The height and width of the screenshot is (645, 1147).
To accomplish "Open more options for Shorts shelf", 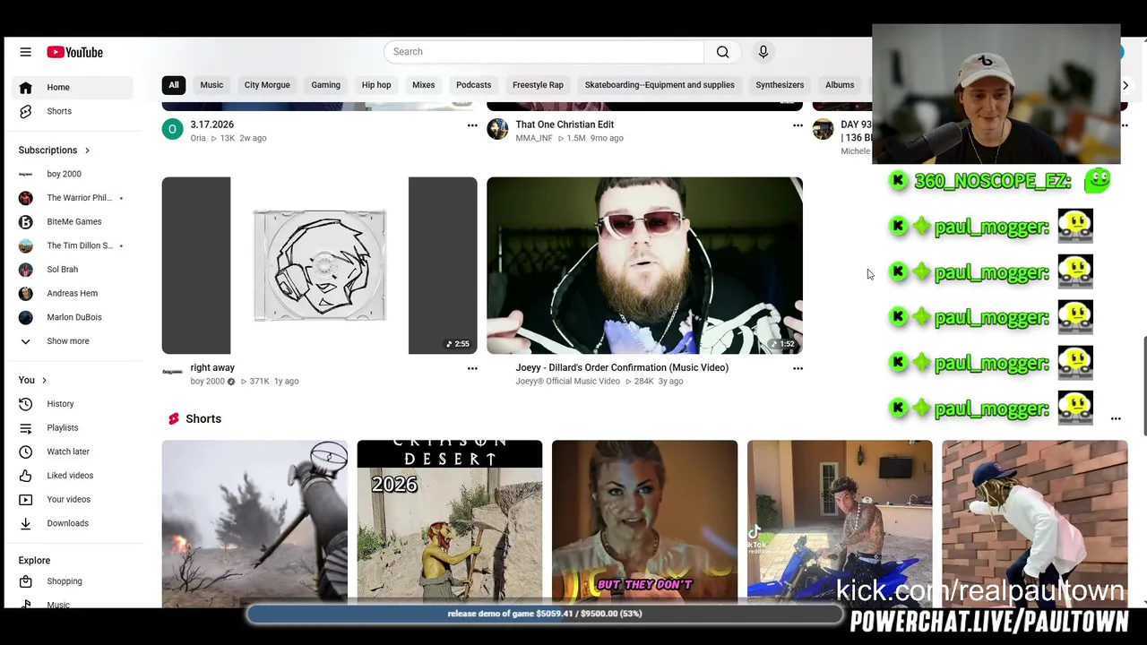I will coord(1116,418).
